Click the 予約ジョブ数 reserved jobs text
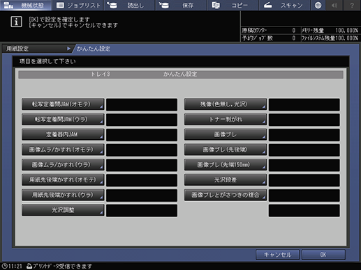Viewport: 361px width, 270px height. (x=258, y=38)
